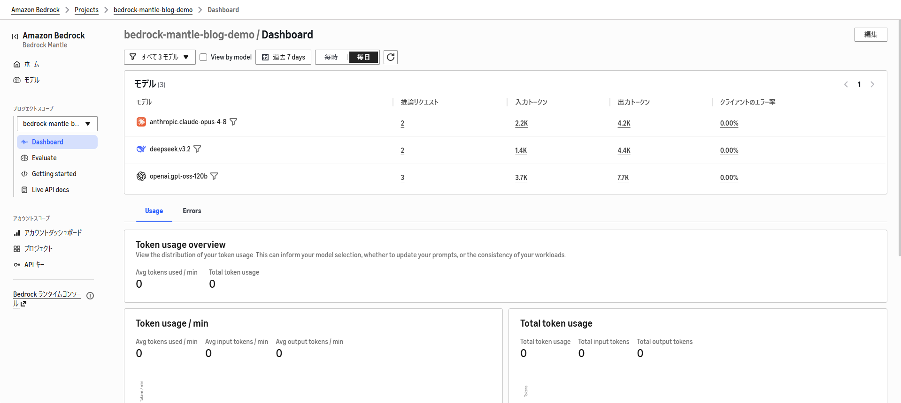Click the Evaluate icon in sidebar
Viewport: 901px width, 403px height.
tap(24, 158)
